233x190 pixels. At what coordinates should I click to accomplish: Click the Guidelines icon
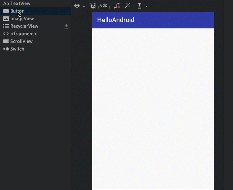(x=140, y=6)
